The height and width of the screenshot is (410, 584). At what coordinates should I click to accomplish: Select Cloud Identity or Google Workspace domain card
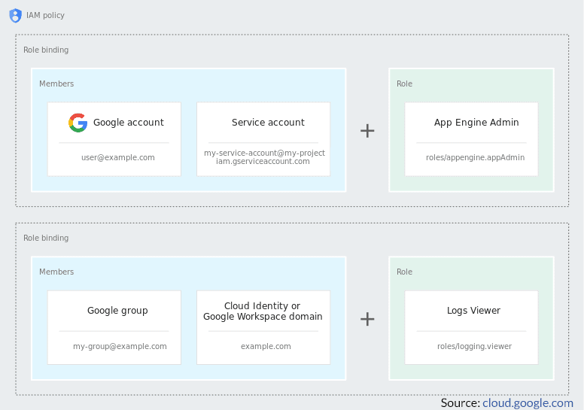pos(263,311)
